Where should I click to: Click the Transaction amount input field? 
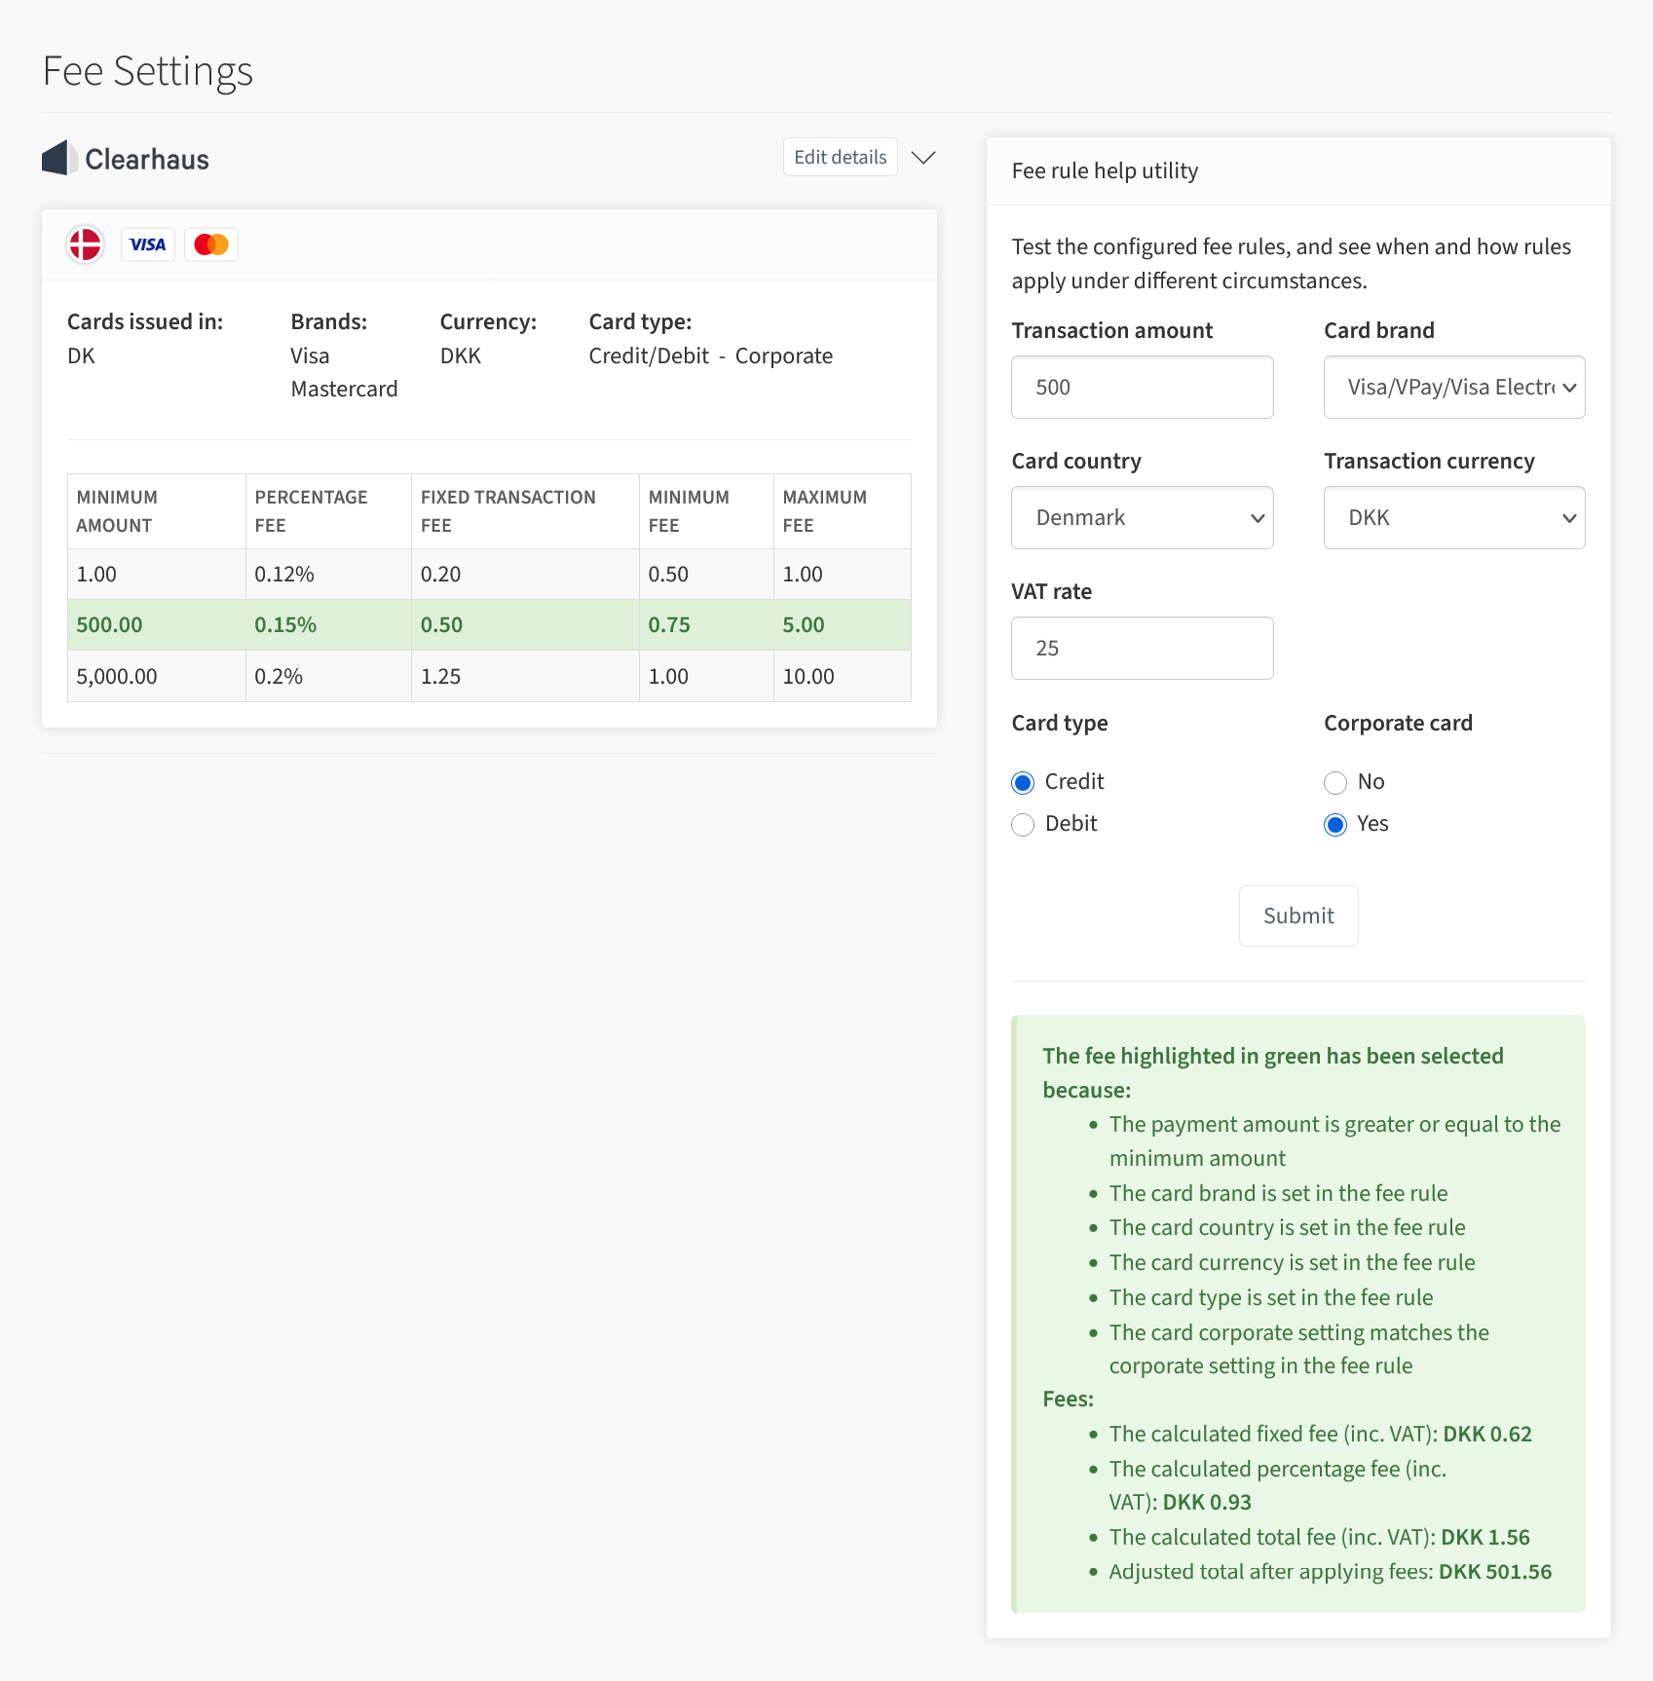(1141, 387)
